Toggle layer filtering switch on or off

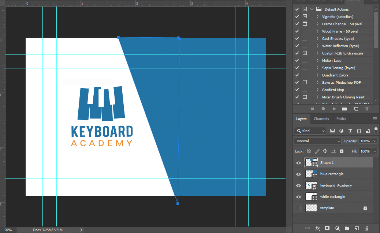[x=376, y=130]
